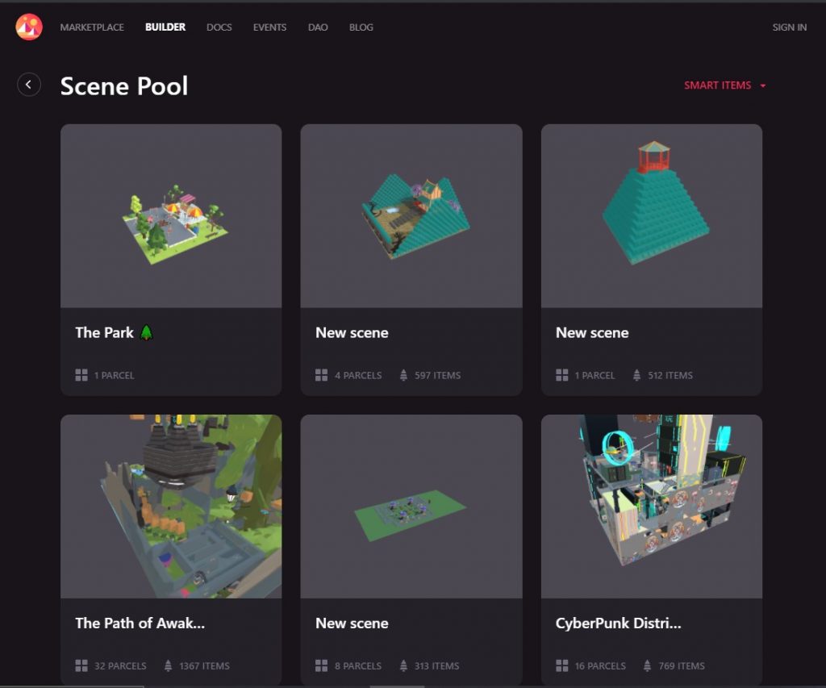Click the items tree icon beside 512 ITEMS
Screen dimensions: 826x688
coord(637,375)
